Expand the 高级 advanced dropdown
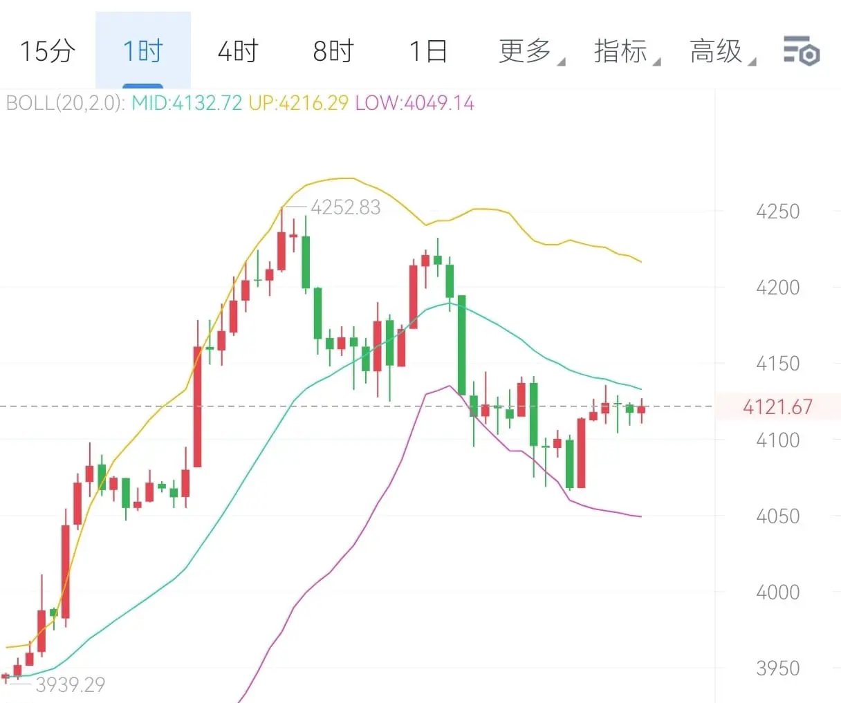Screen dimensions: 841x703 tap(717, 51)
